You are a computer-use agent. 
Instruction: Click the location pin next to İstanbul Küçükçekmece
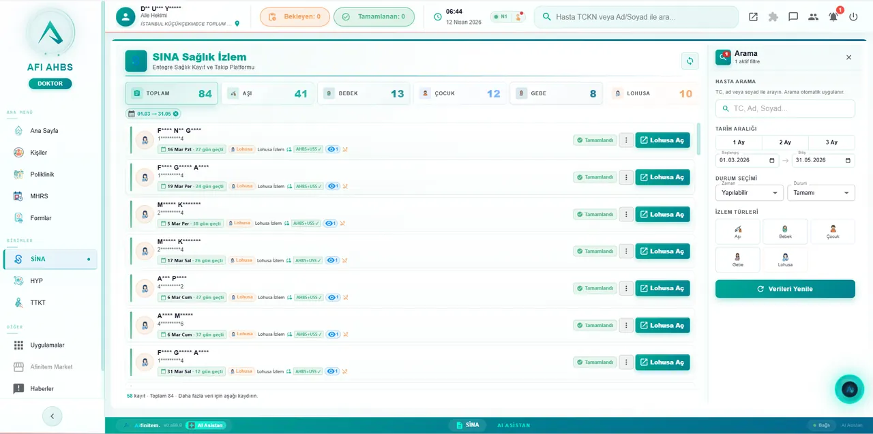tap(237, 24)
